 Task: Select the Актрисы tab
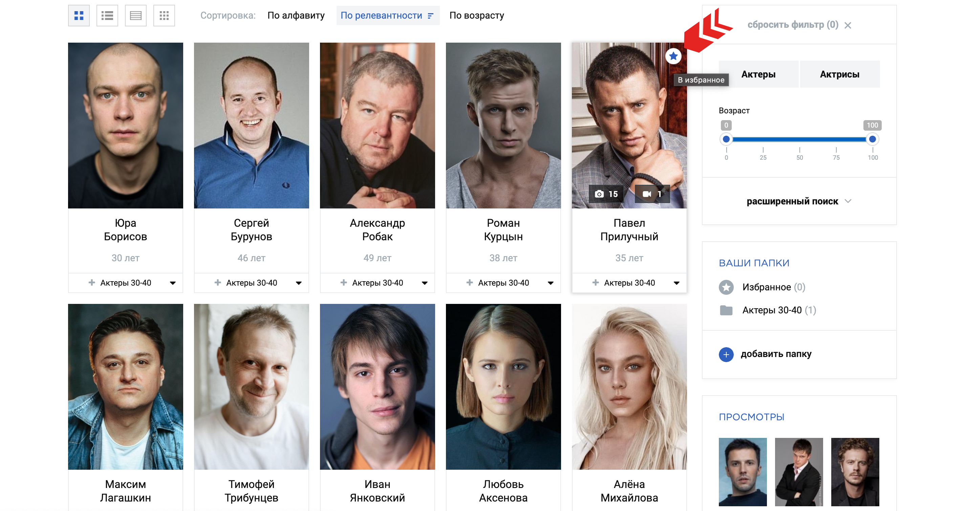pos(839,74)
